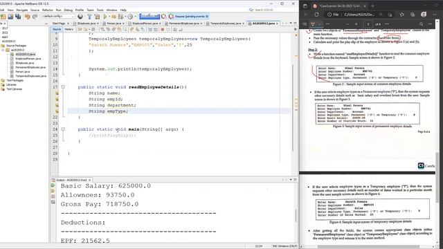This screenshot has height=249, width=443.
Task: Open the Help menu
Action: click(123, 10)
